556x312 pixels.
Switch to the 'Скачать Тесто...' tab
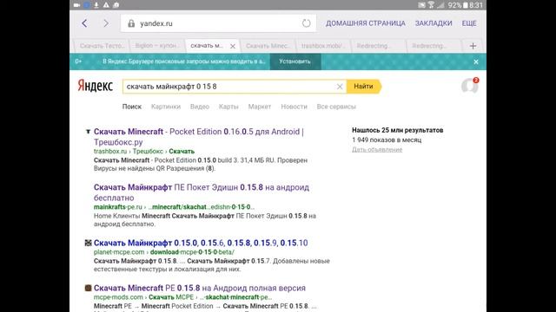[103, 46]
